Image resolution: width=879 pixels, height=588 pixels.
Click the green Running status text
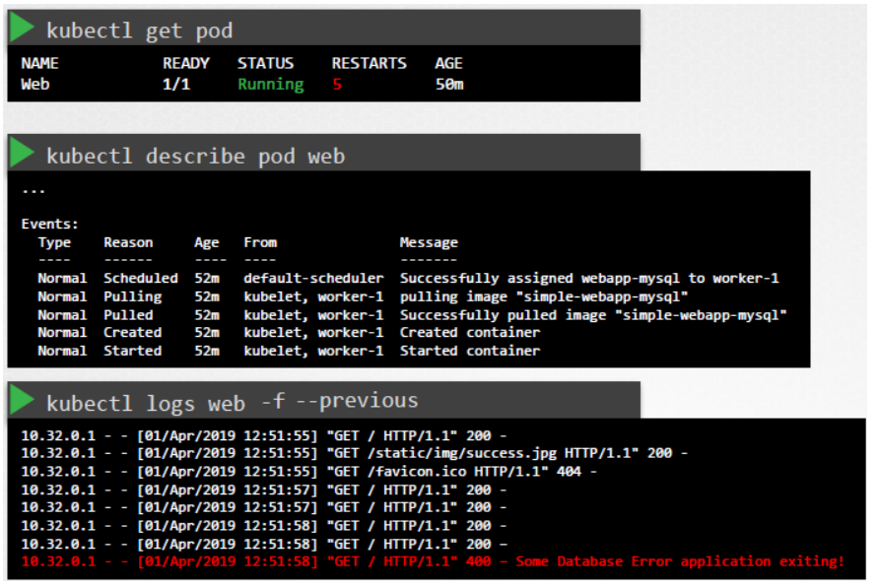click(x=270, y=85)
